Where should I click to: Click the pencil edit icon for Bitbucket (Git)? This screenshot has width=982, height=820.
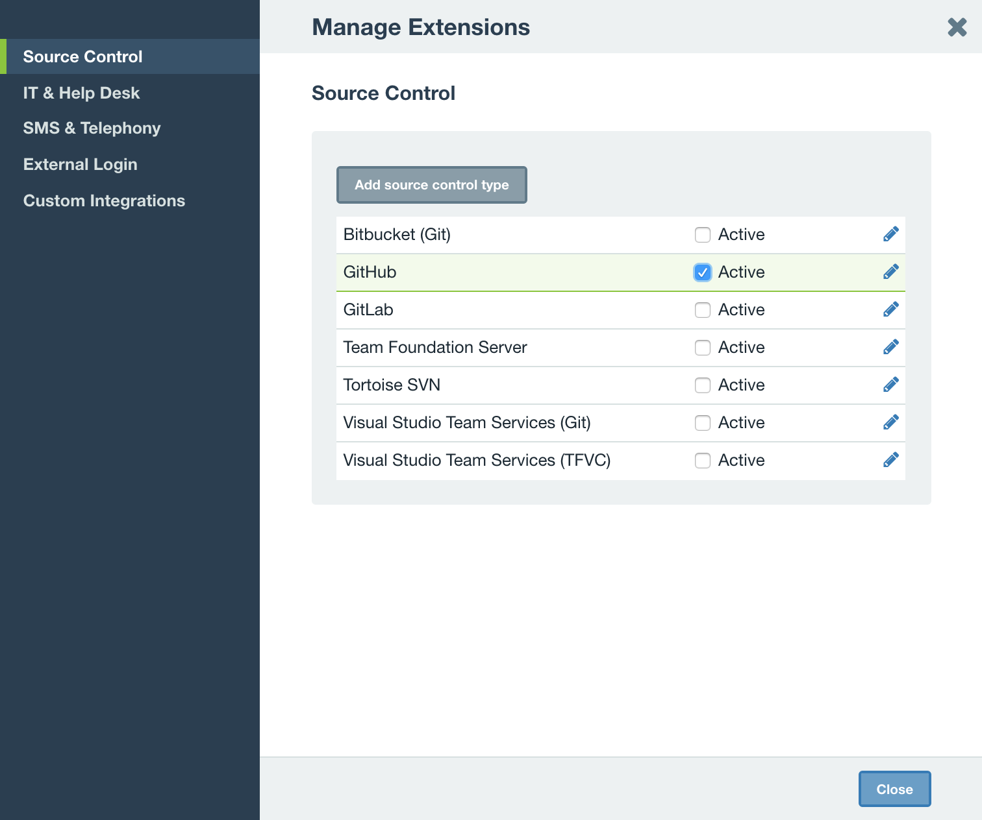(890, 234)
